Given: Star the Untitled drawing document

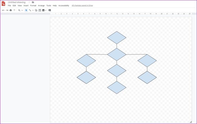Looking at the screenshot, I should point(29,2).
